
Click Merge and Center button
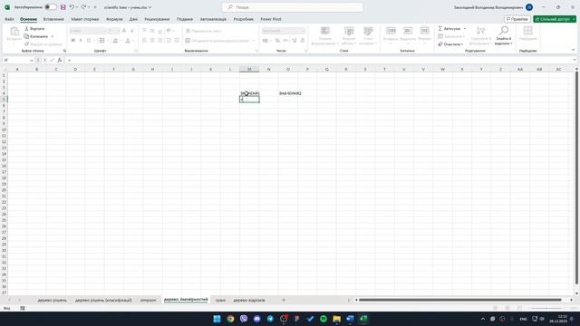(x=218, y=40)
